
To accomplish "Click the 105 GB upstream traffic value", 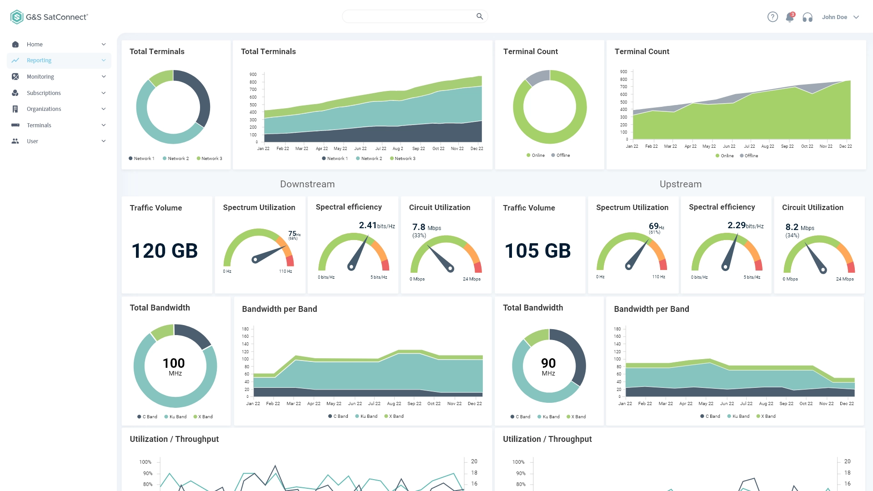I will (x=537, y=251).
